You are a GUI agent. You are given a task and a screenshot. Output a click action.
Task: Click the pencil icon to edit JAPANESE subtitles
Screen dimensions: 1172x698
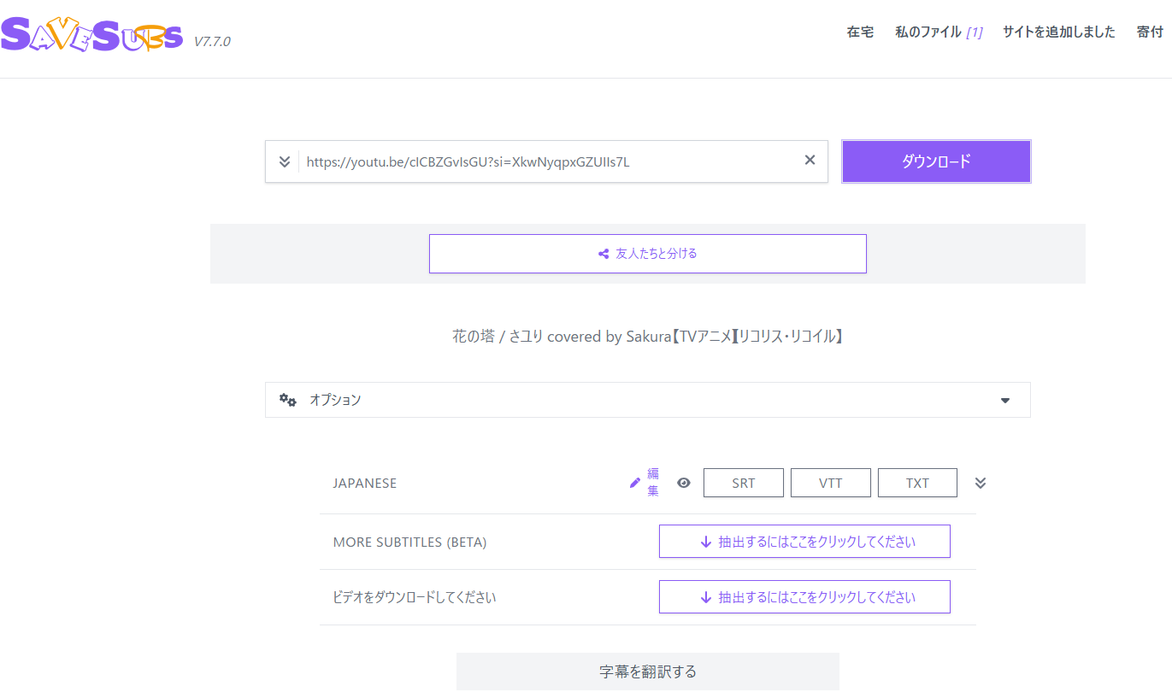635,483
